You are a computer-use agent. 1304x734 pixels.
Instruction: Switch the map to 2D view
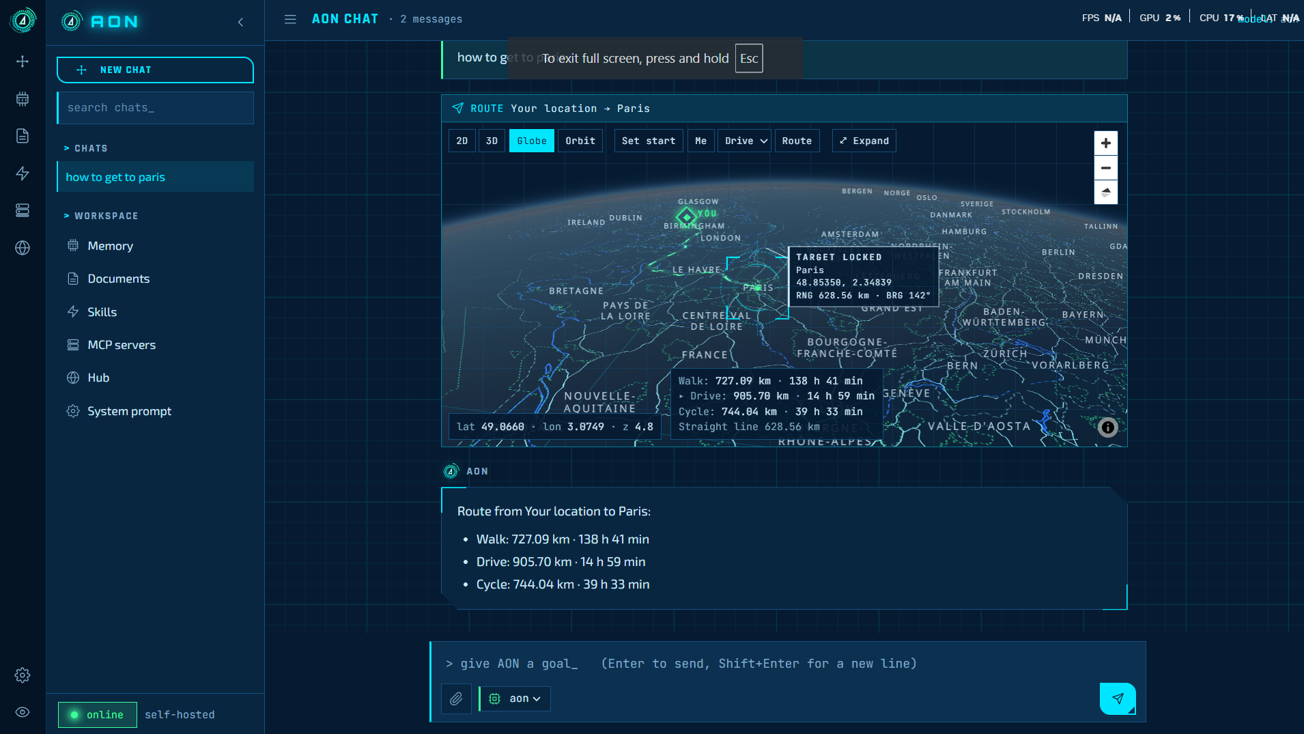coord(462,141)
